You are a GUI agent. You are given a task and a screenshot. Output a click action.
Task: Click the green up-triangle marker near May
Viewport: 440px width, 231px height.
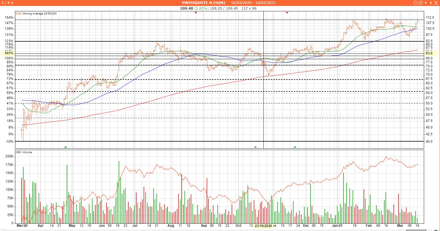[66, 147]
